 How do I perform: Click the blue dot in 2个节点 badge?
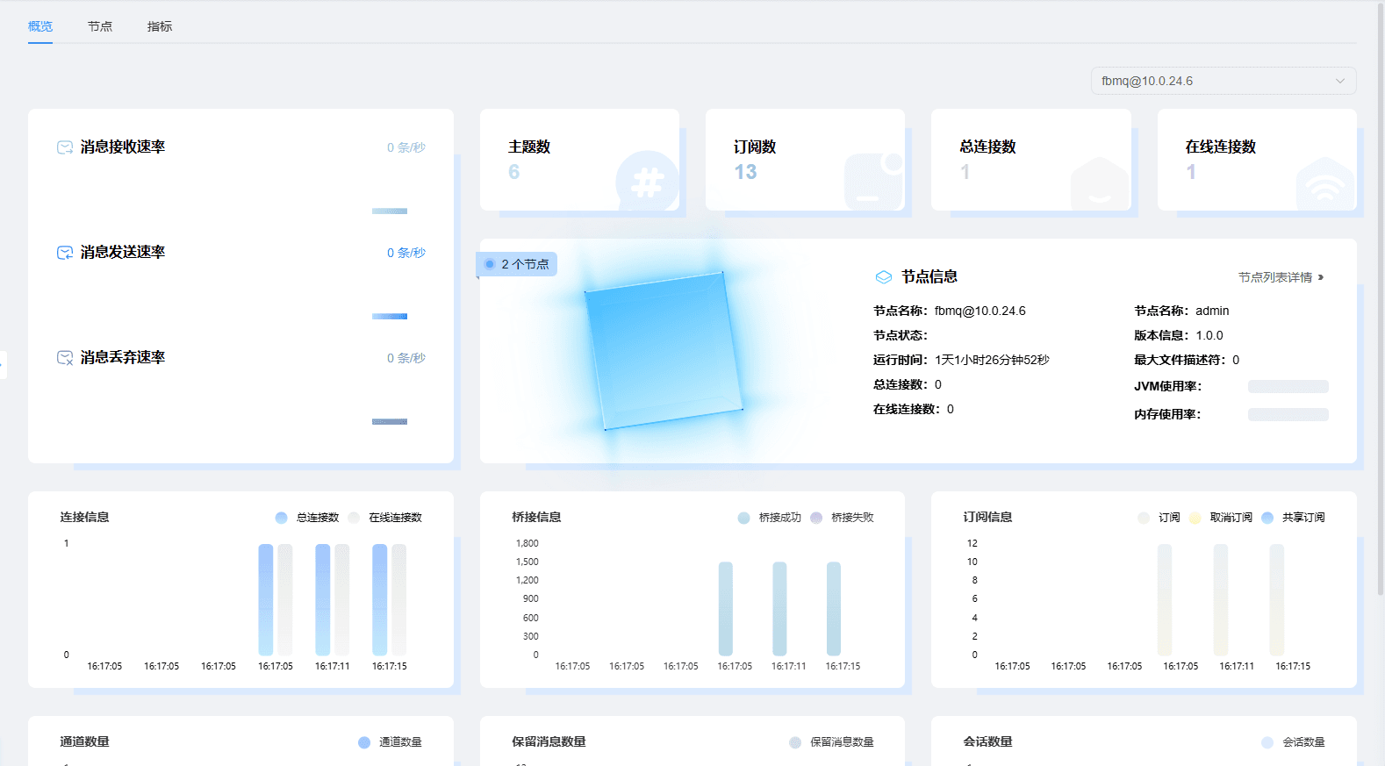[x=490, y=264]
